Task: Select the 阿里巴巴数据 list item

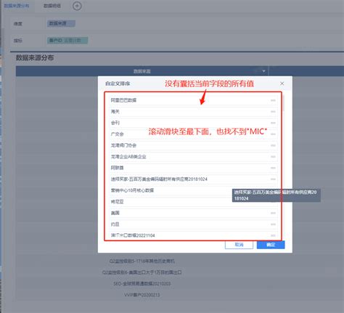Action: tap(193, 100)
